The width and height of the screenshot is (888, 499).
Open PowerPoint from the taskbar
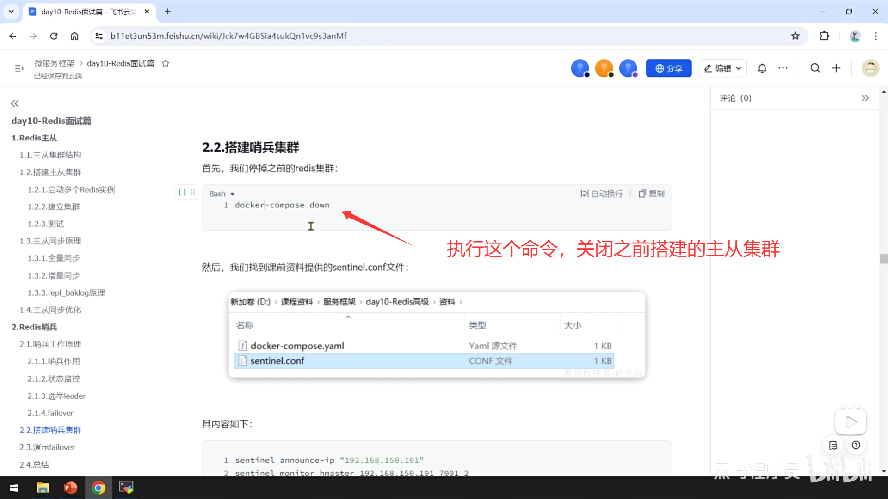70,487
